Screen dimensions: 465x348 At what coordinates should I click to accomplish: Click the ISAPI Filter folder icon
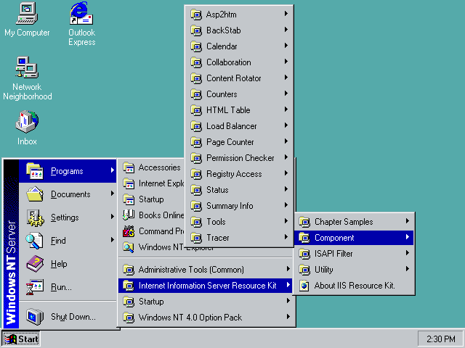tap(304, 254)
